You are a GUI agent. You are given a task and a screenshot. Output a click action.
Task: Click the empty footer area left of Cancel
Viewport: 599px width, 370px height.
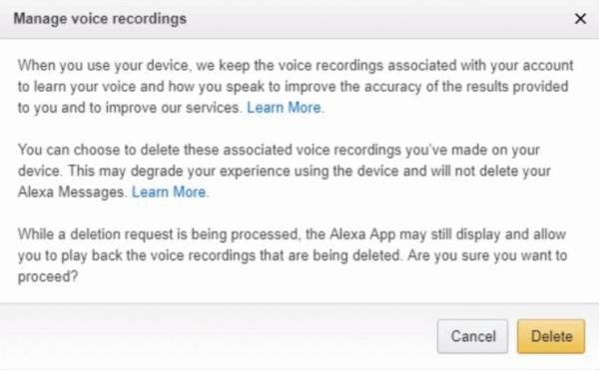[x=218, y=336]
